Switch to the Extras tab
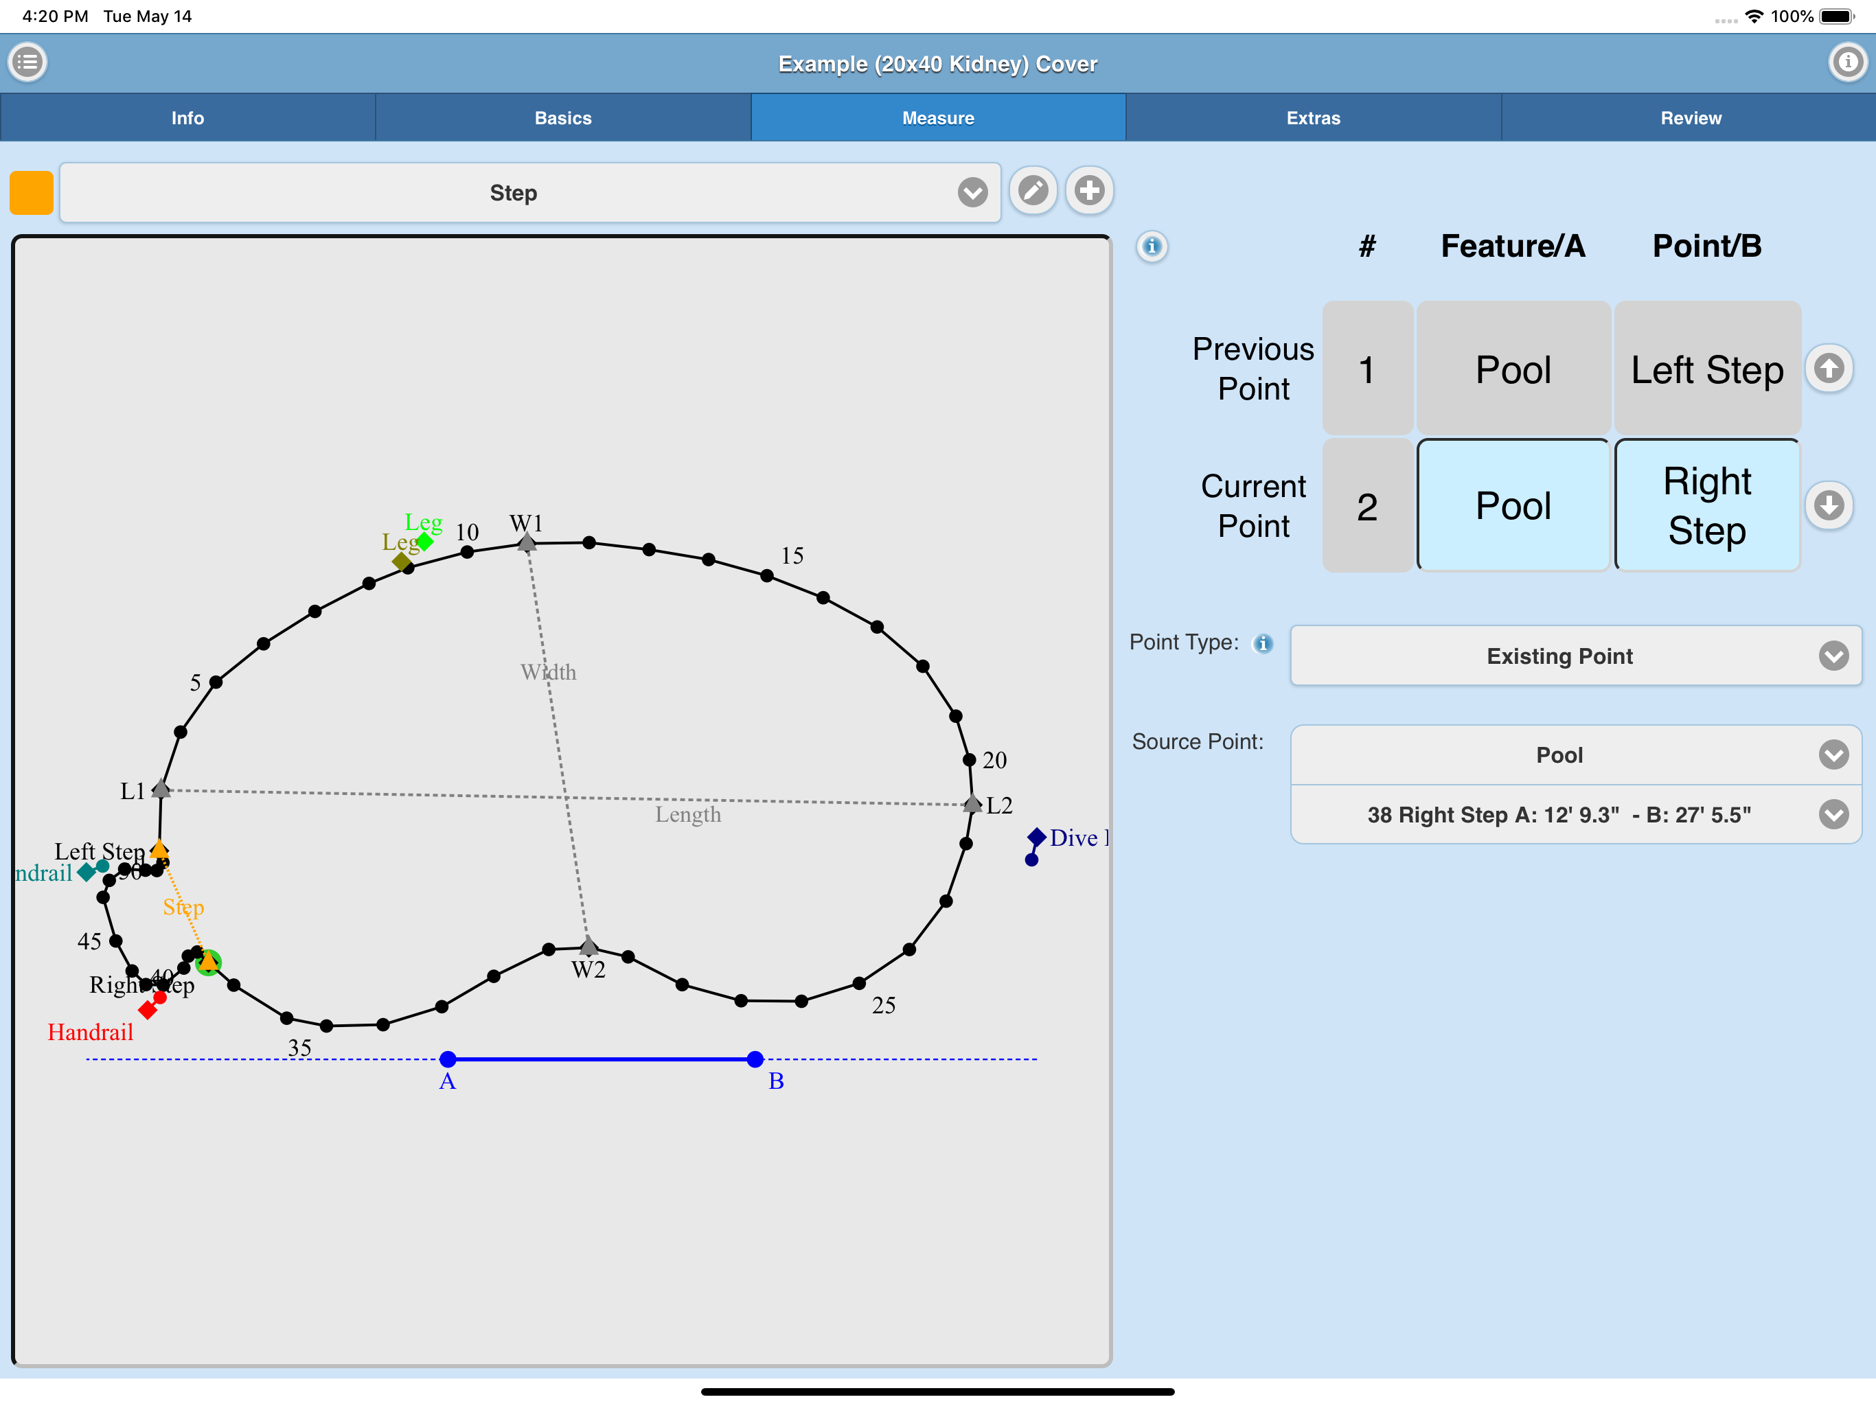Image resolution: width=1876 pixels, height=1406 pixels. (1313, 118)
